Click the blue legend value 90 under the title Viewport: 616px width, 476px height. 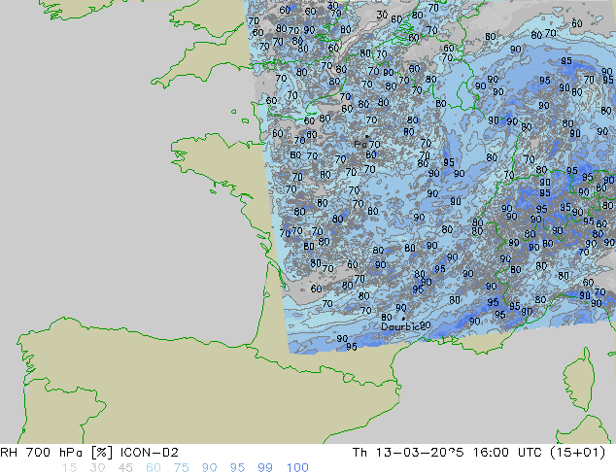pyautogui.click(x=209, y=468)
